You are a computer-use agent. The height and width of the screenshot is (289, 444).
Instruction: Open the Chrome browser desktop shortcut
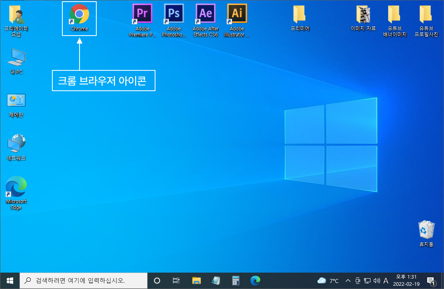click(79, 18)
